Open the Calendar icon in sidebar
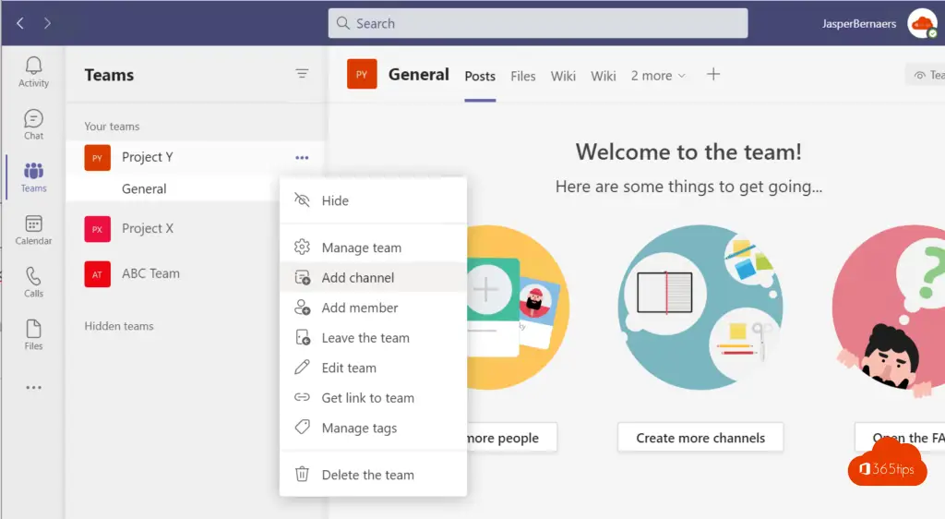 [x=33, y=229]
